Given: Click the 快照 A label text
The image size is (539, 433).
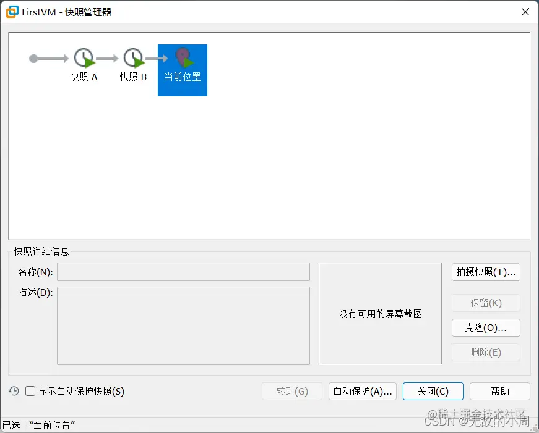Looking at the screenshot, I should pos(84,77).
